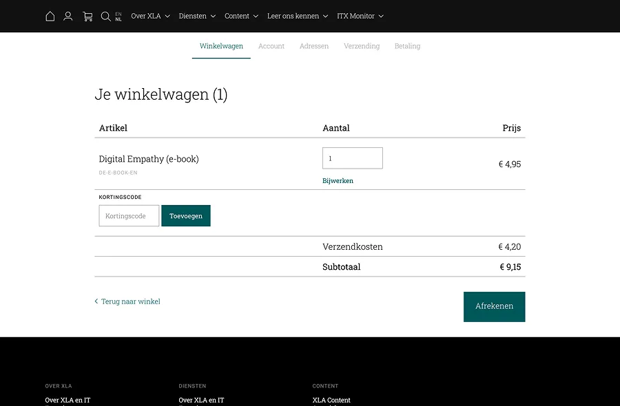Image resolution: width=620 pixels, height=406 pixels.
Task: Click the Afrekenen checkout button
Action: click(494, 306)
